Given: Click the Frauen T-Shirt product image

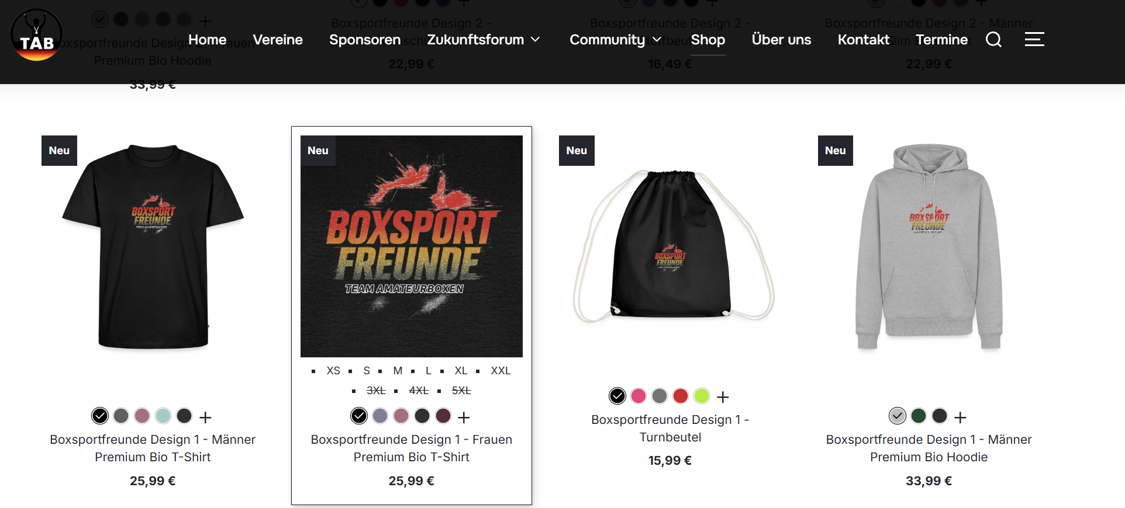Looking at the screenshot, I should [x=412, y=246].
